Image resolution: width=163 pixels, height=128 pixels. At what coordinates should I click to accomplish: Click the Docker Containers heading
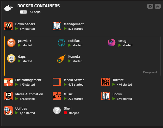[x=39, y=6]
